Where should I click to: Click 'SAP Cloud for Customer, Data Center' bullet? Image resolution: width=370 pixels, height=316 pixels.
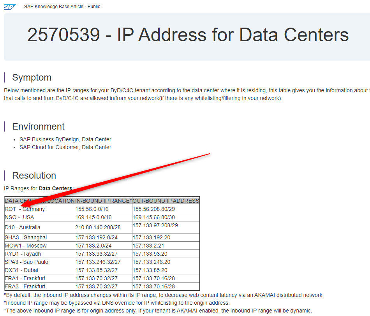click(x=65, y=147)
